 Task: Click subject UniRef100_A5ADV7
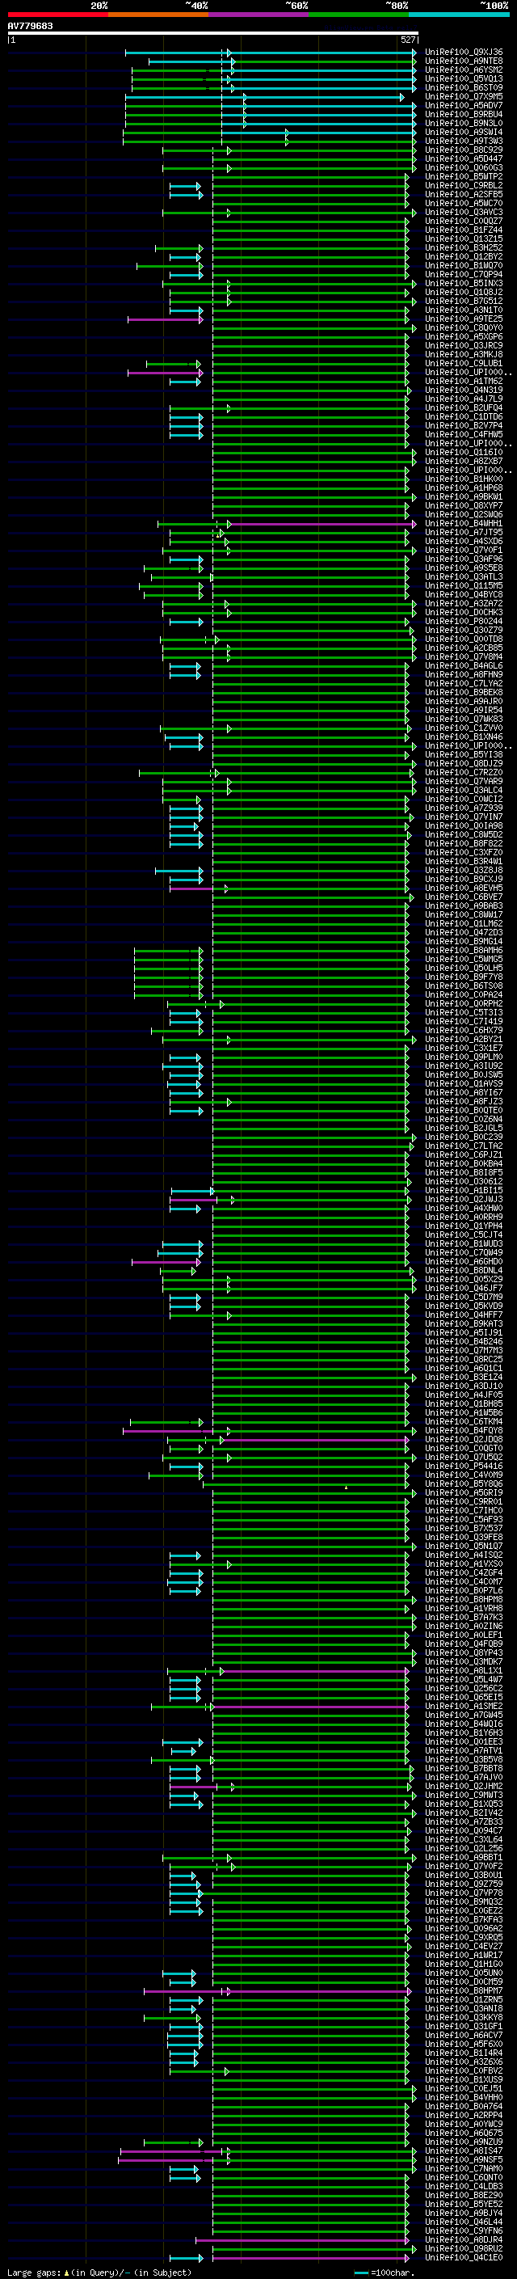coord(464,105)
